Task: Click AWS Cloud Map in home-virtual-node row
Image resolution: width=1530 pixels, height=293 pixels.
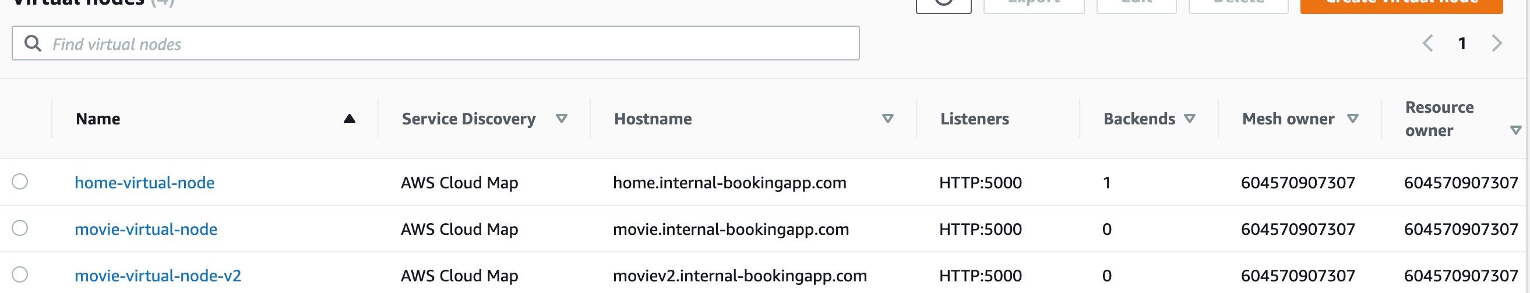Action: tap(459, 183)
